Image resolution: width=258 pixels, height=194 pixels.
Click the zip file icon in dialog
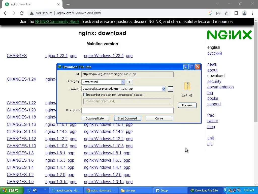187,86
